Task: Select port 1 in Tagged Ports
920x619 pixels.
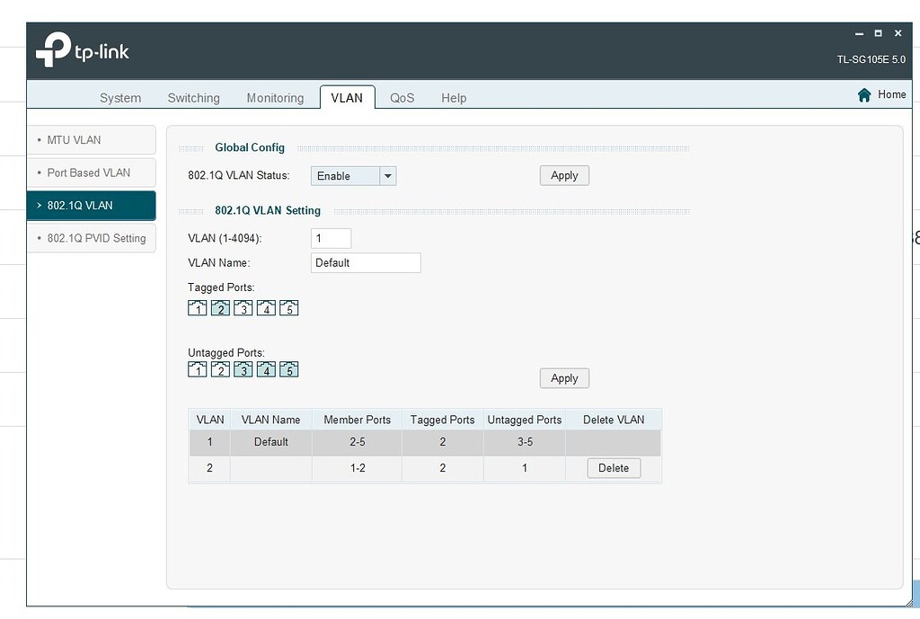Action: click(198, 307)
